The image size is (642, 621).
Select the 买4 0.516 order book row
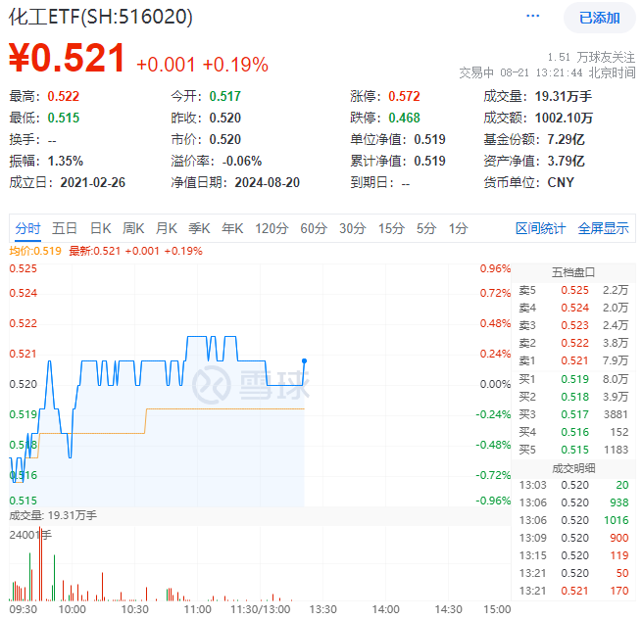click(x=573, y=432)
